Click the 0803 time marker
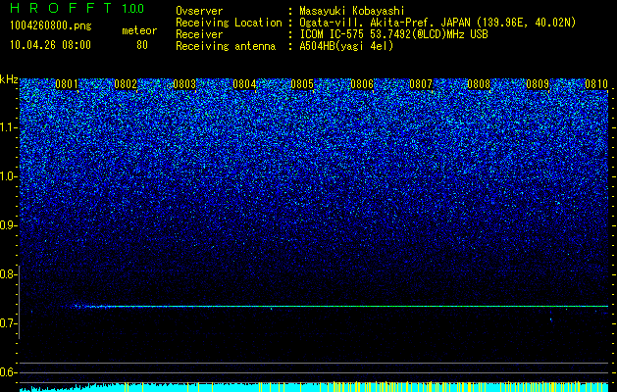The height and width of the screenshot is (392, 617). click(184, 84)
